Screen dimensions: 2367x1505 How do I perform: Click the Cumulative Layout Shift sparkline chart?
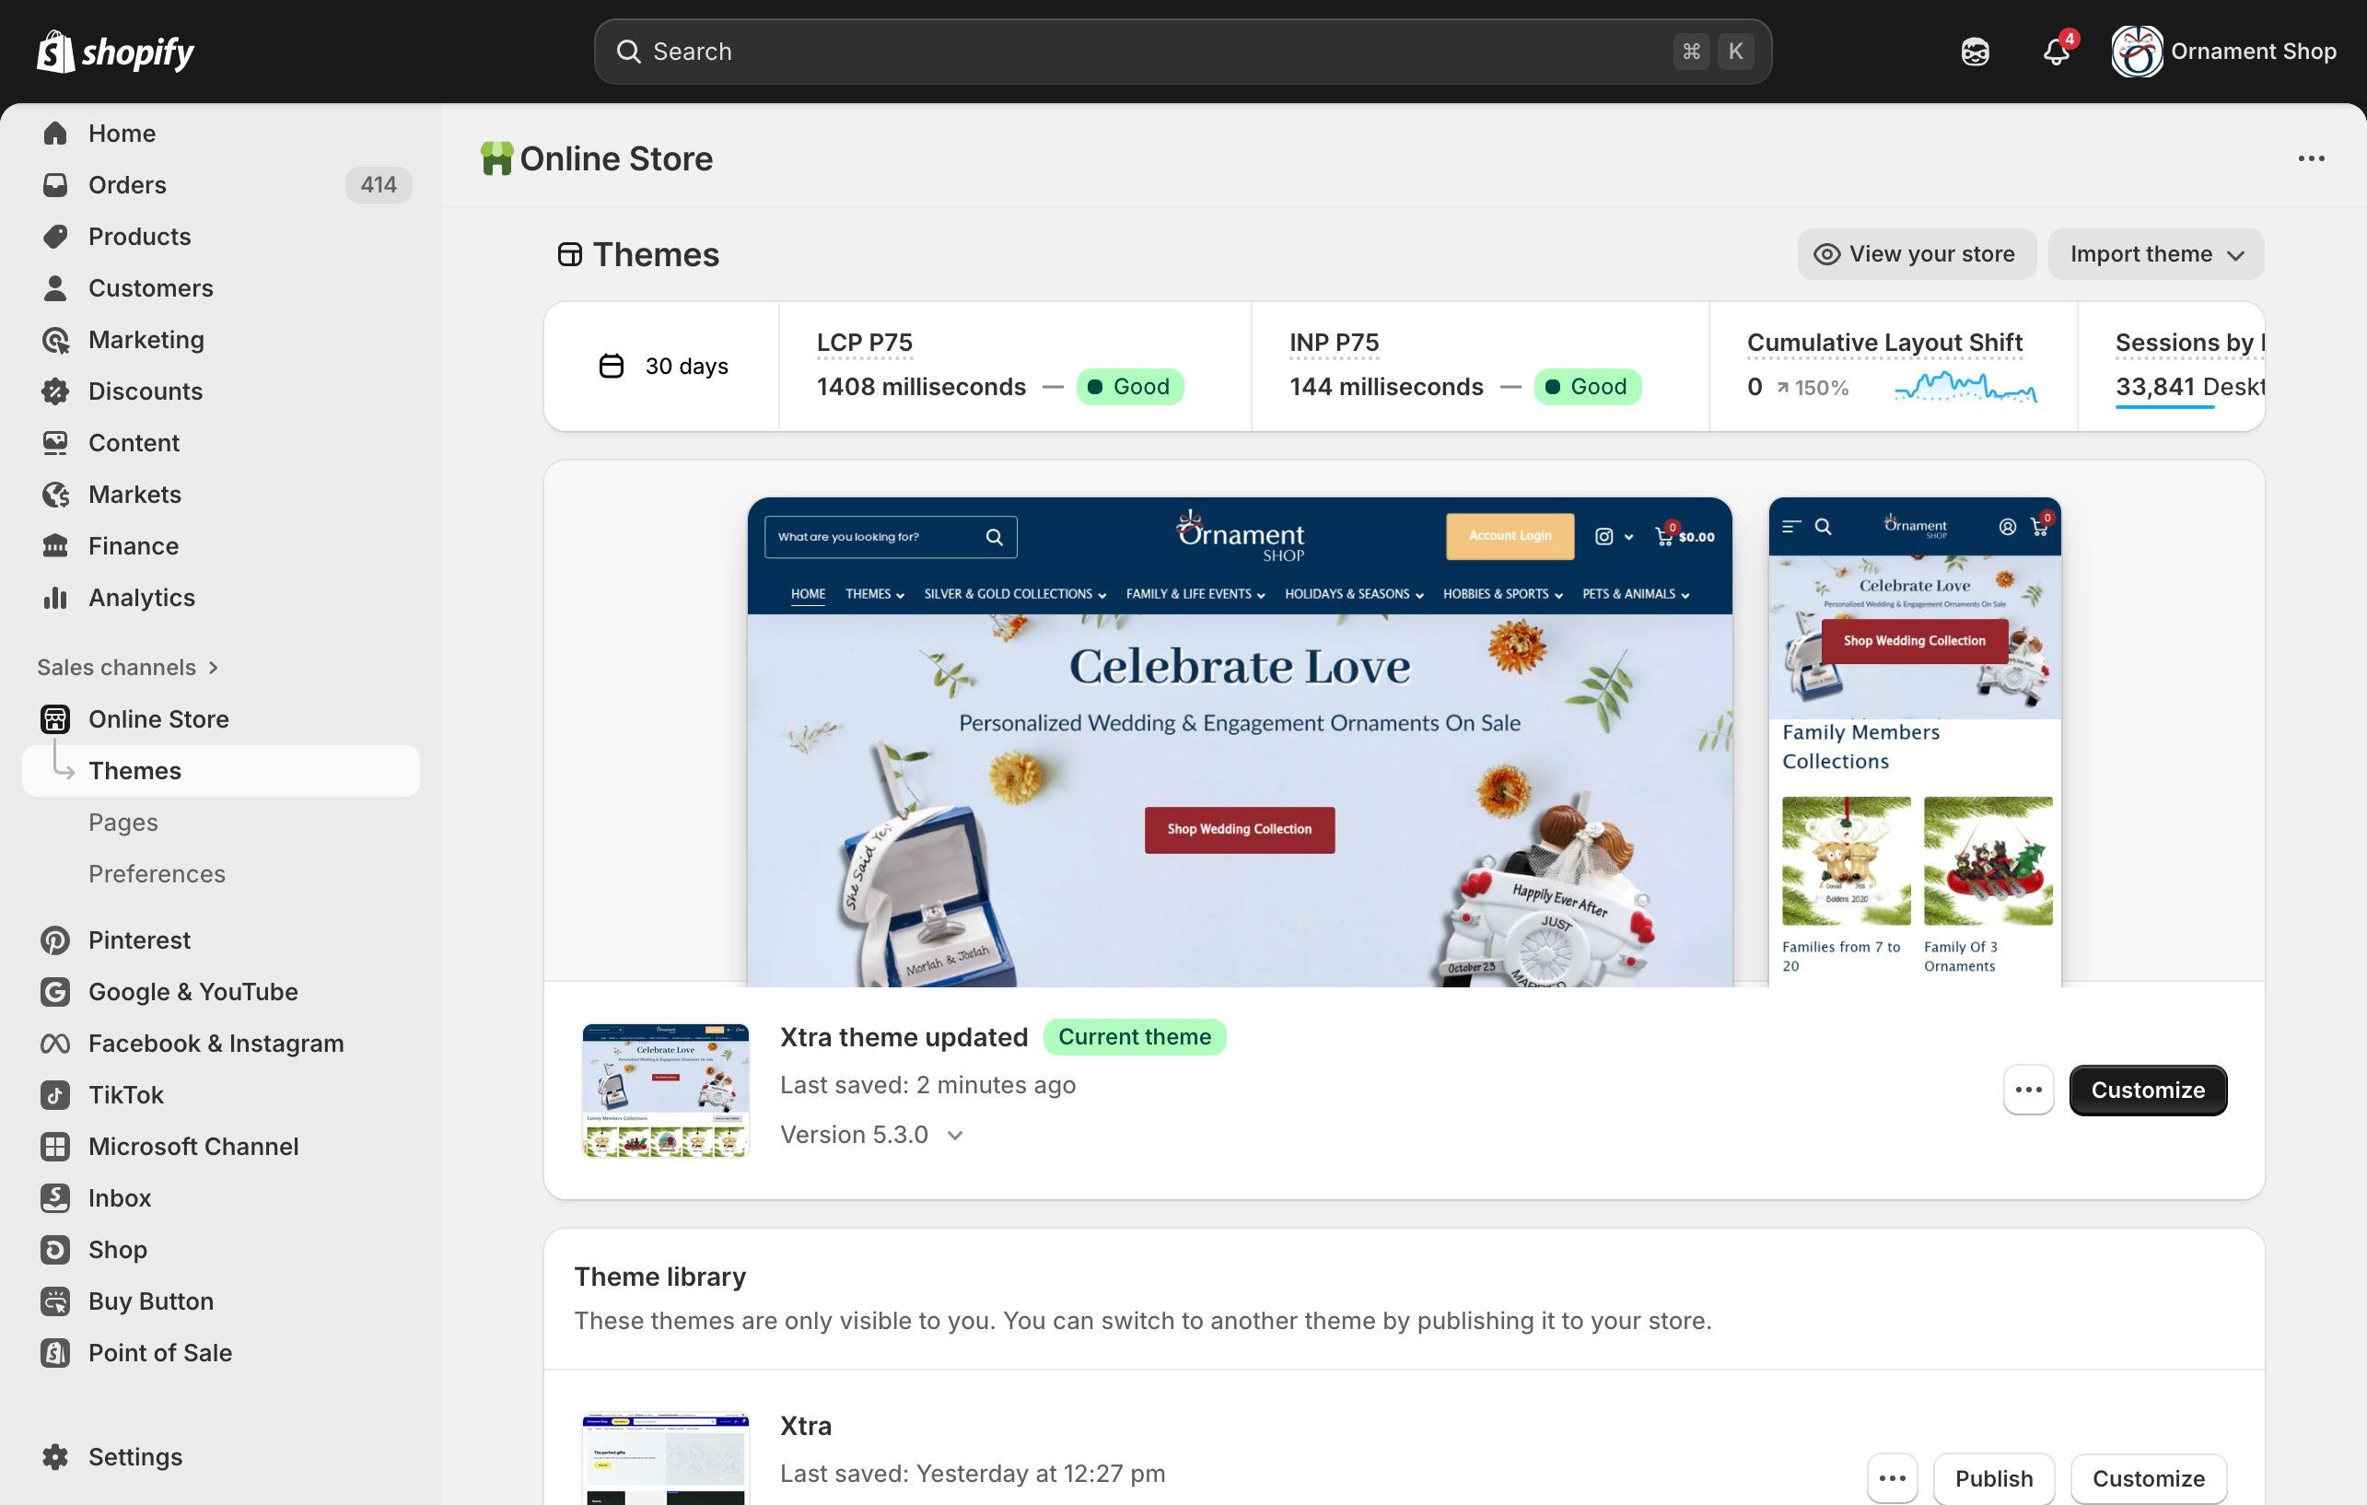(1965, 388)
